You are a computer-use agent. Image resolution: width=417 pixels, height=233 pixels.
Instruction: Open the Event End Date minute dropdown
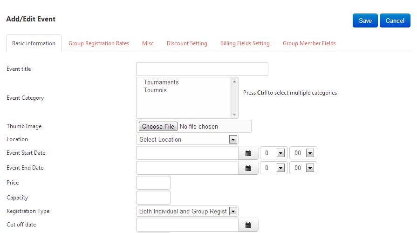[303, 168]
